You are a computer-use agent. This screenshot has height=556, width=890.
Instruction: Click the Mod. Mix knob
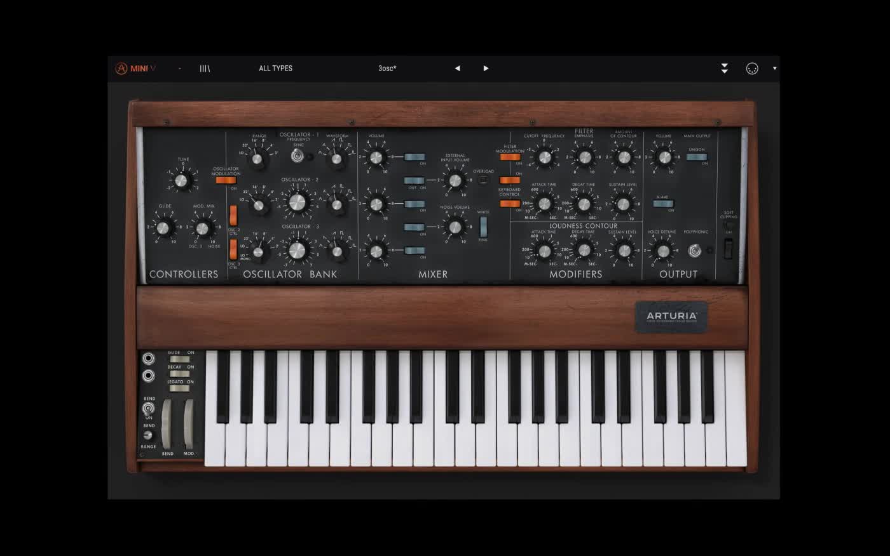point(202,228)
